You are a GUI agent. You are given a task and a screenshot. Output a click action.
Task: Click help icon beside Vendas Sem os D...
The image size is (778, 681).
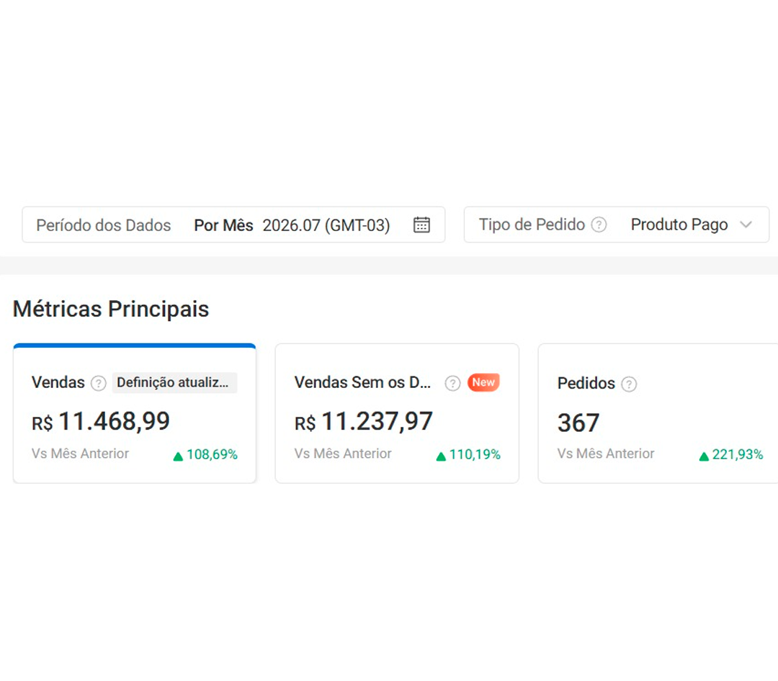[452, 384]
